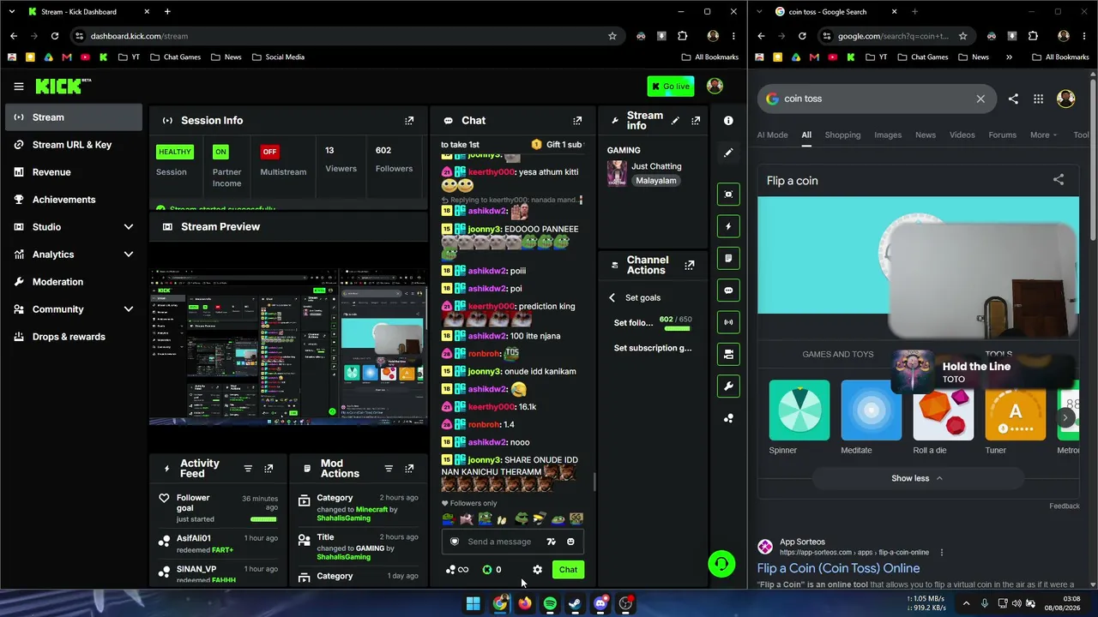Pop out the Session Info panel
Viewport: 1098px width, 617px height.
[x=409, y=121]
